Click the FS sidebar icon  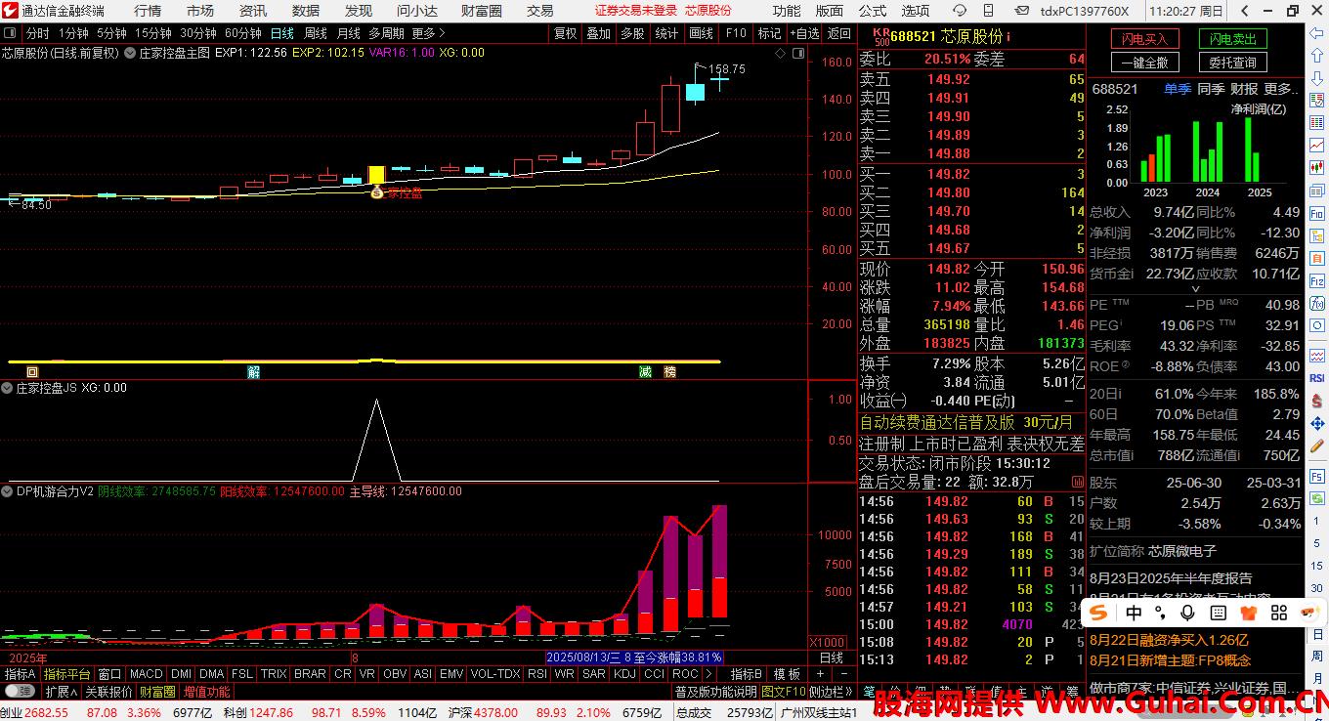[x=1316, y=477]
